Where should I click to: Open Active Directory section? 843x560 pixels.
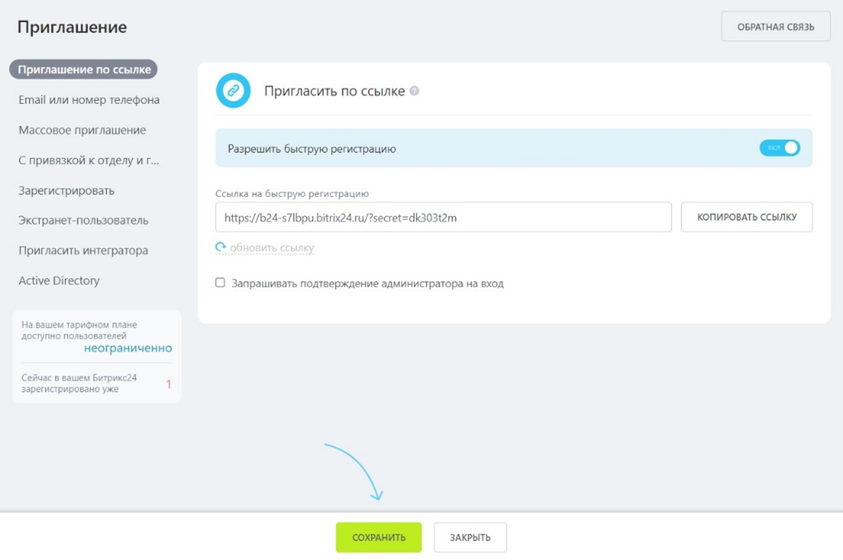tap(59, 281)
